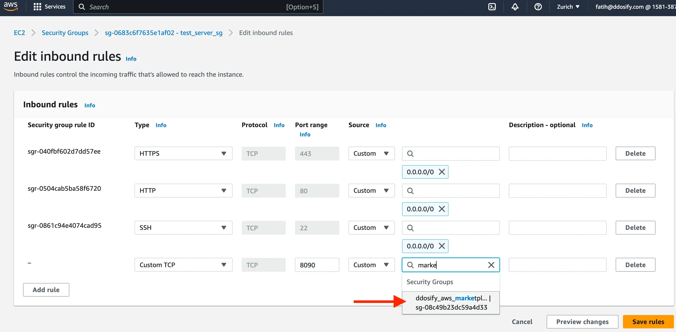This screenshot has height=332, width=676.
Task: Open the SSH type dropdown
Action: pyautogui.click(x=184, y=228)
